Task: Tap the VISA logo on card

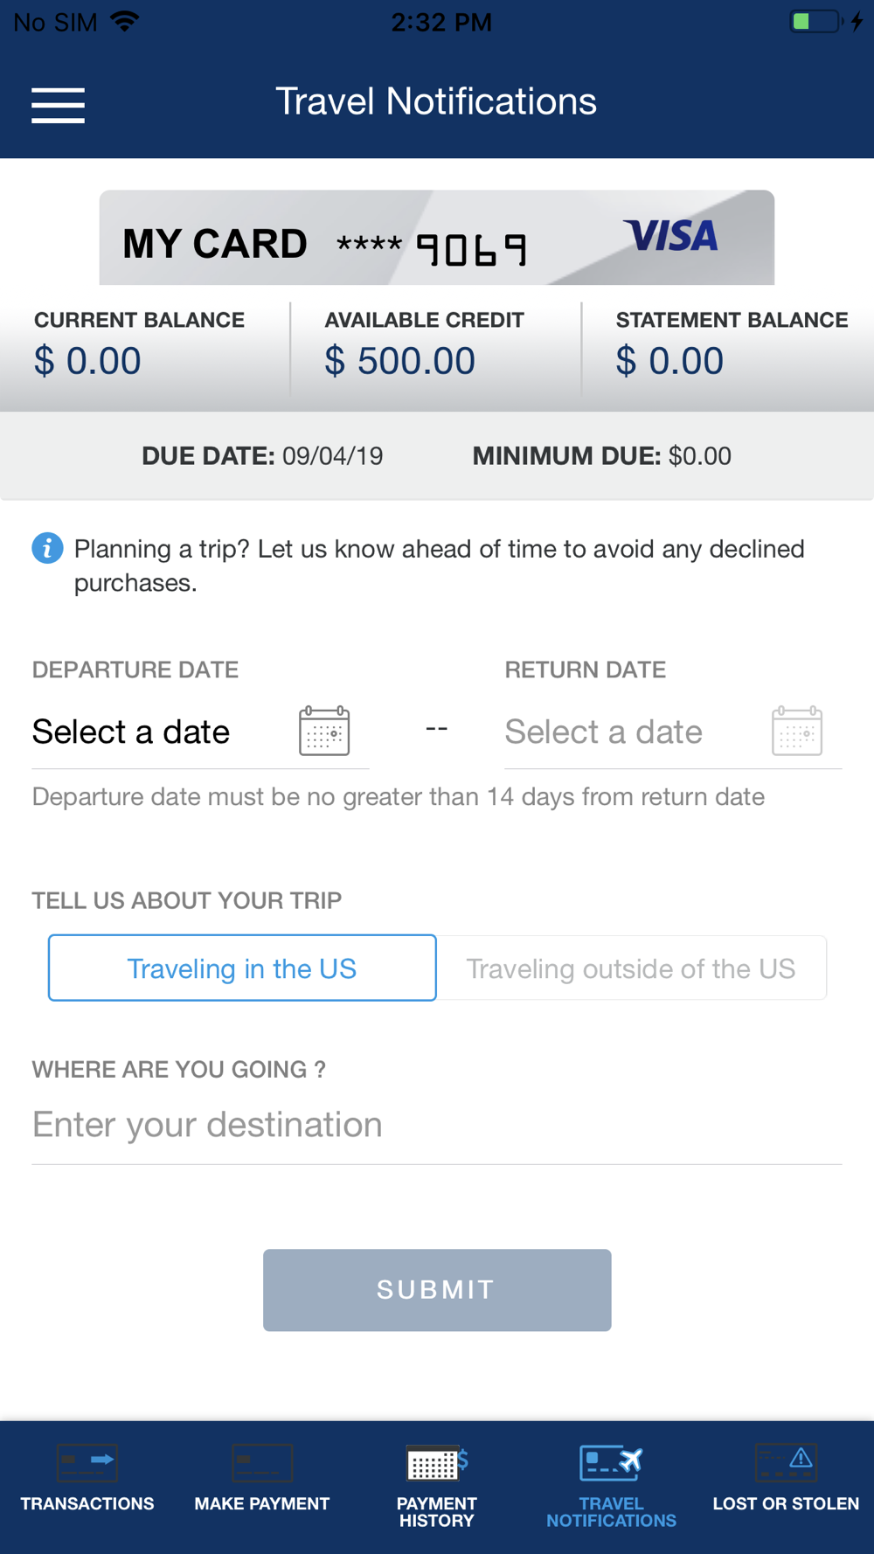Action: coord(670,236)
